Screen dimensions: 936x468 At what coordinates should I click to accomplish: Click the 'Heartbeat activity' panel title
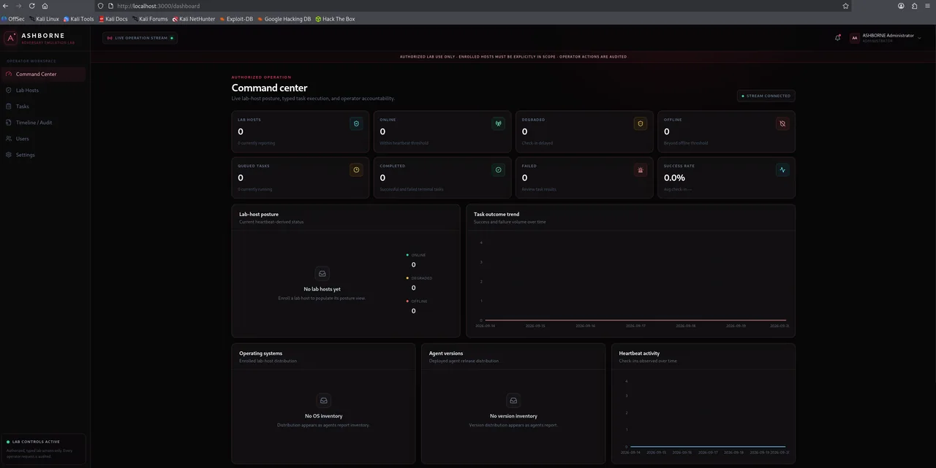point(639,353)
